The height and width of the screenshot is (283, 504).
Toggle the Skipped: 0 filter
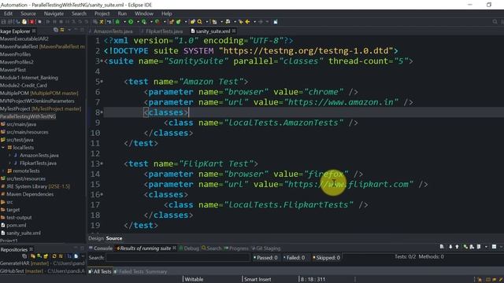click(327, 258)
